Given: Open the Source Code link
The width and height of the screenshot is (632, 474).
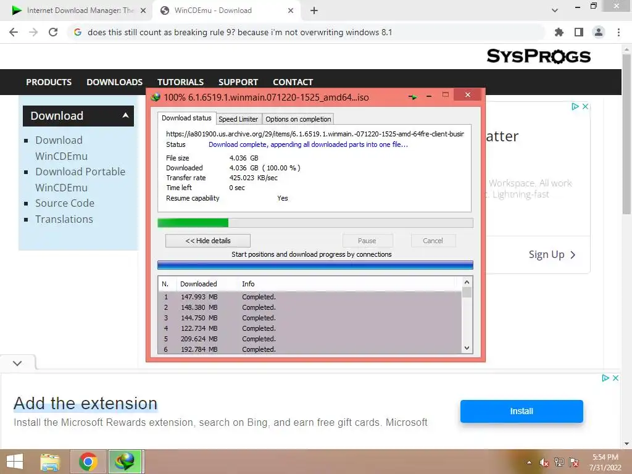Looking at the screenshot, I should coord(64,203).
